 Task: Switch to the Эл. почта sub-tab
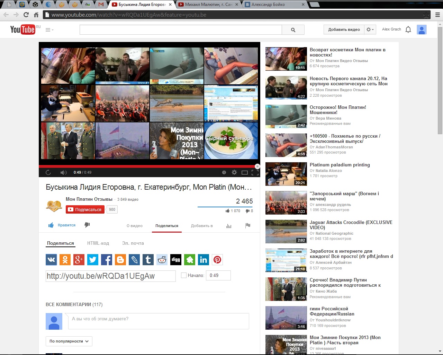(133, 243)
